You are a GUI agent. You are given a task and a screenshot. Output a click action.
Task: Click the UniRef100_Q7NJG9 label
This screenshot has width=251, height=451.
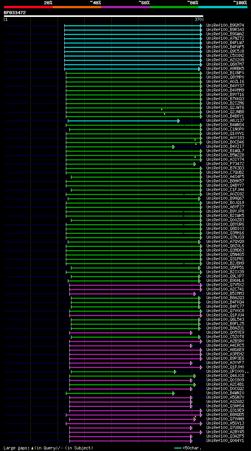tap(225, 237)
